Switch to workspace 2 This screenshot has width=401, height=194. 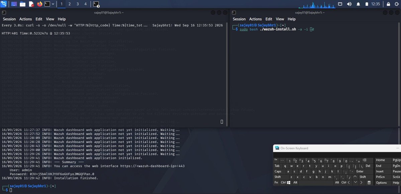click(70, 4)
